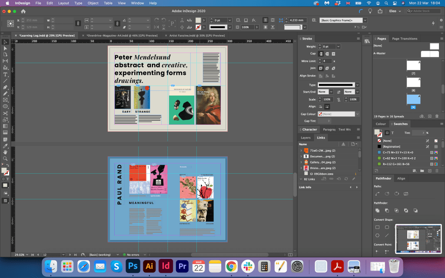Select the Type tool in the toolbox
Screen dimensions: 445x278
tap(6, 74)
